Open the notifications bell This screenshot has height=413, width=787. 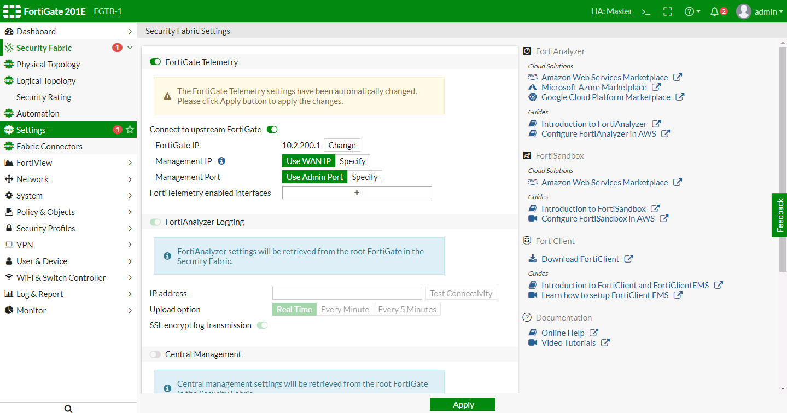pos(715,11)
